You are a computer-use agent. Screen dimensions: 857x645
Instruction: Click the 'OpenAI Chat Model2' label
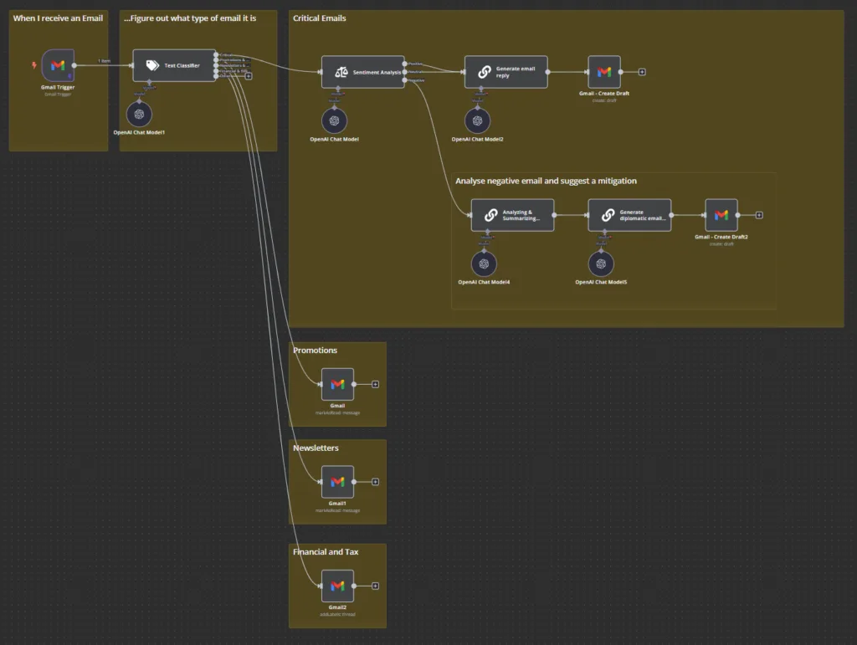point(477,139)
